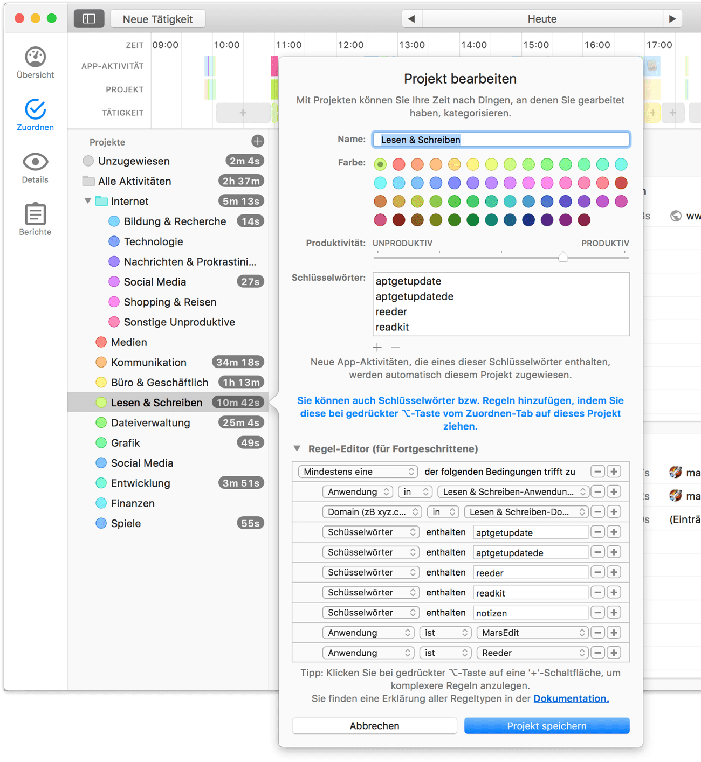Viewport: 701px width, 762px height.
Task: Open the Details eye view
Action: click(x=35, y=167)
